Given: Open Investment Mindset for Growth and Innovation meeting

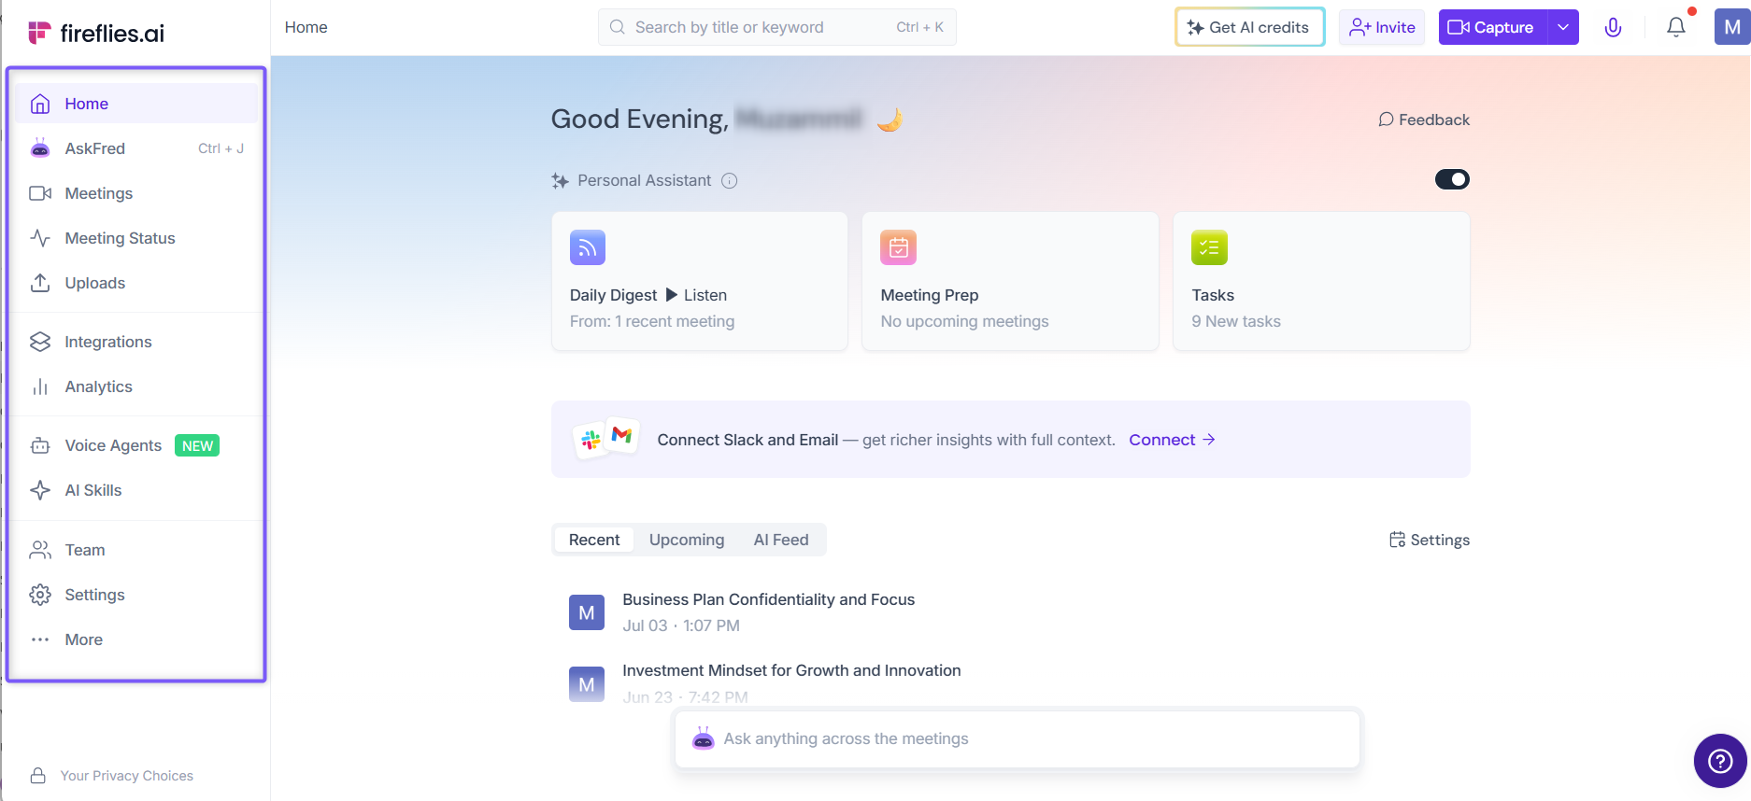Looking at the screenshot, I should click(x=791, y=670).
